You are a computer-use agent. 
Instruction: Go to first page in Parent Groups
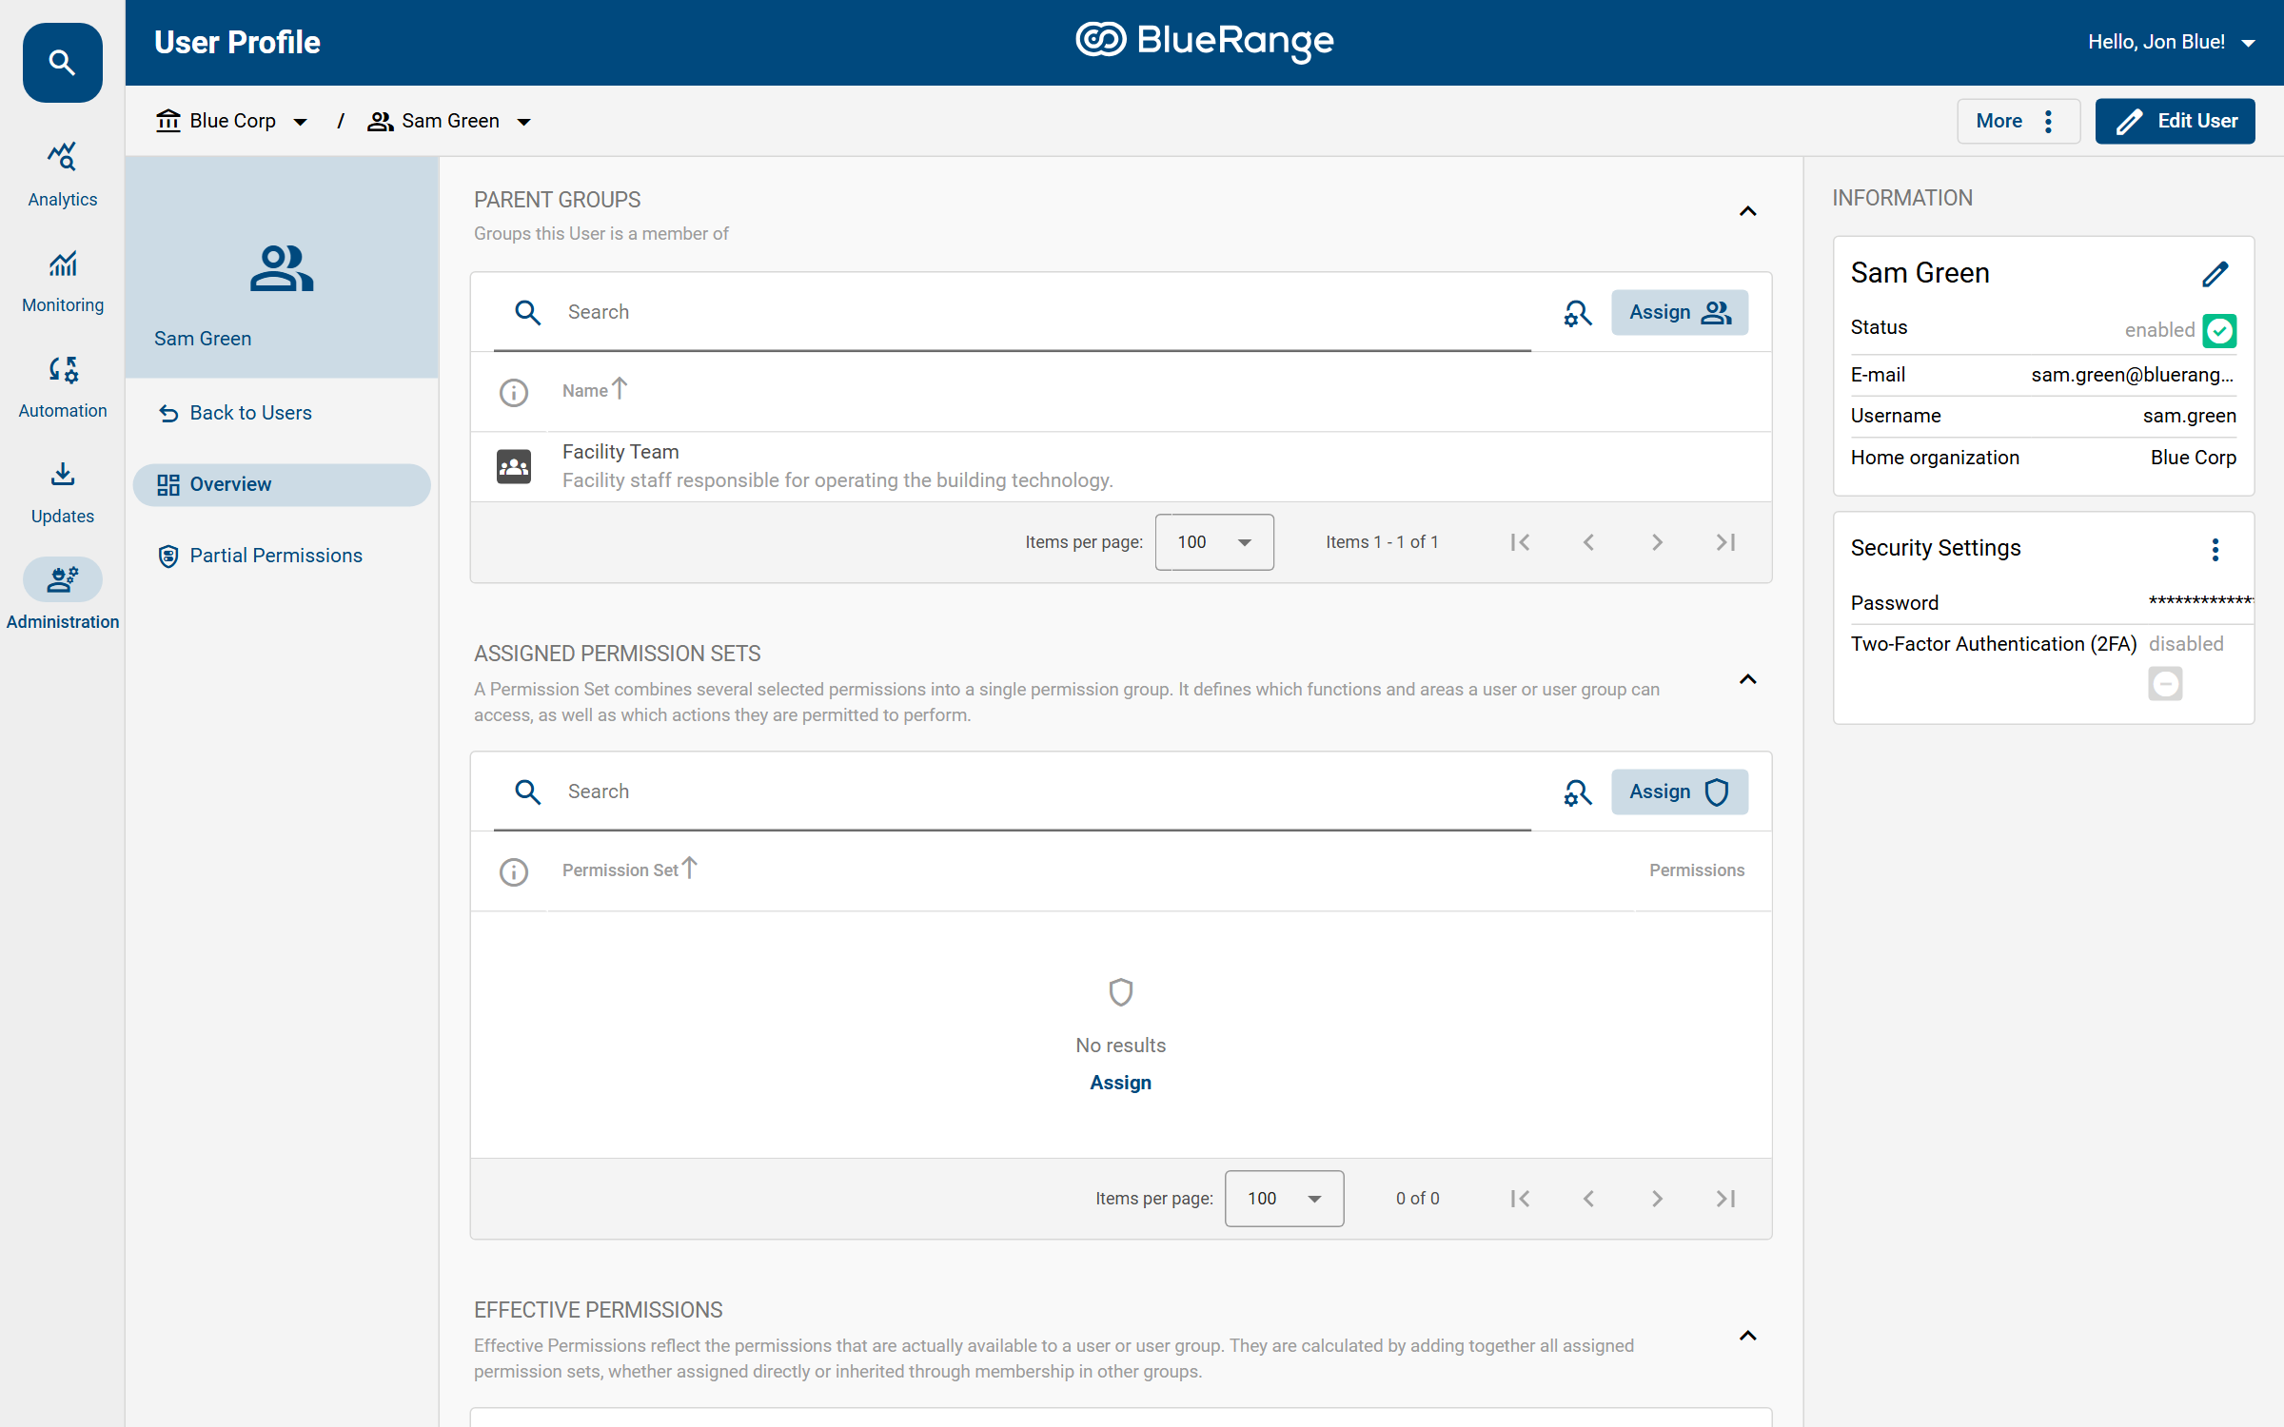(x=1520, y=542)
